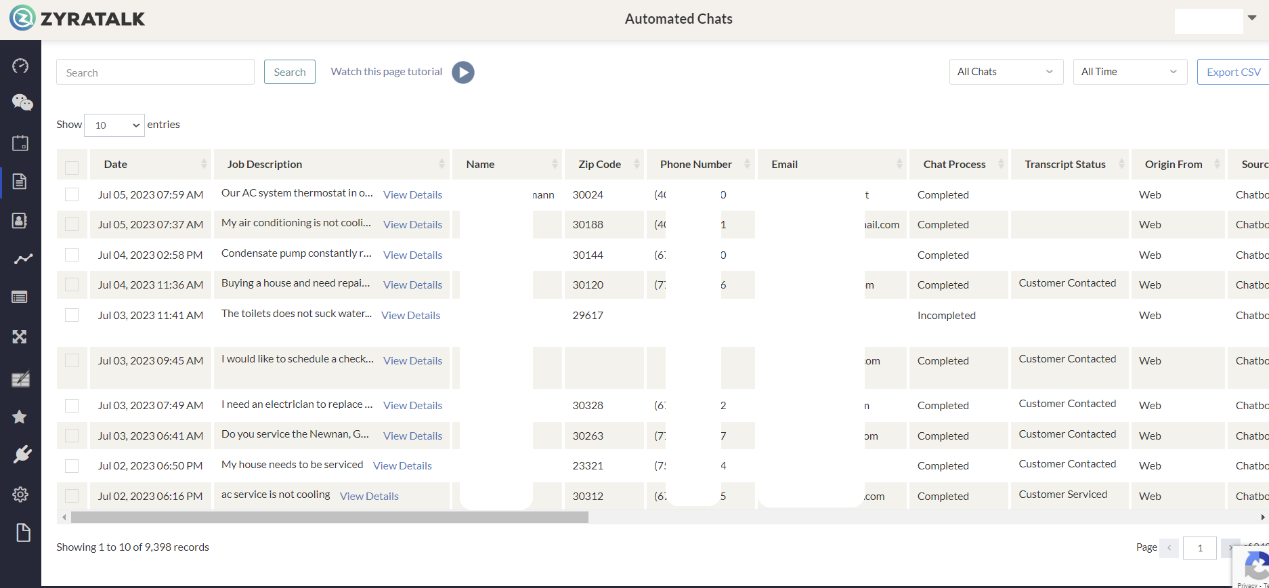Open the Show entries count dropdown

(x=114, y=125)
